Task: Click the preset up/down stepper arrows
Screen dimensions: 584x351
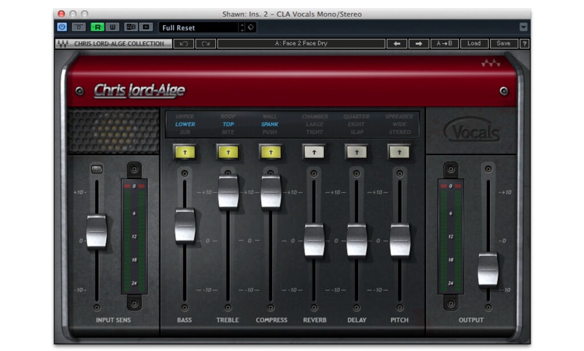Action: pyautogui.click(x=242, y=27)
